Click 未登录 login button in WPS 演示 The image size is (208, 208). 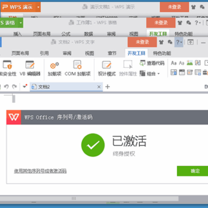coord(174,7)
